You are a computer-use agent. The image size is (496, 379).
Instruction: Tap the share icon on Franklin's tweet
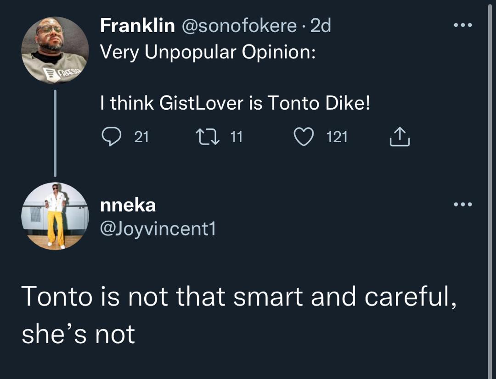[399, 137]
